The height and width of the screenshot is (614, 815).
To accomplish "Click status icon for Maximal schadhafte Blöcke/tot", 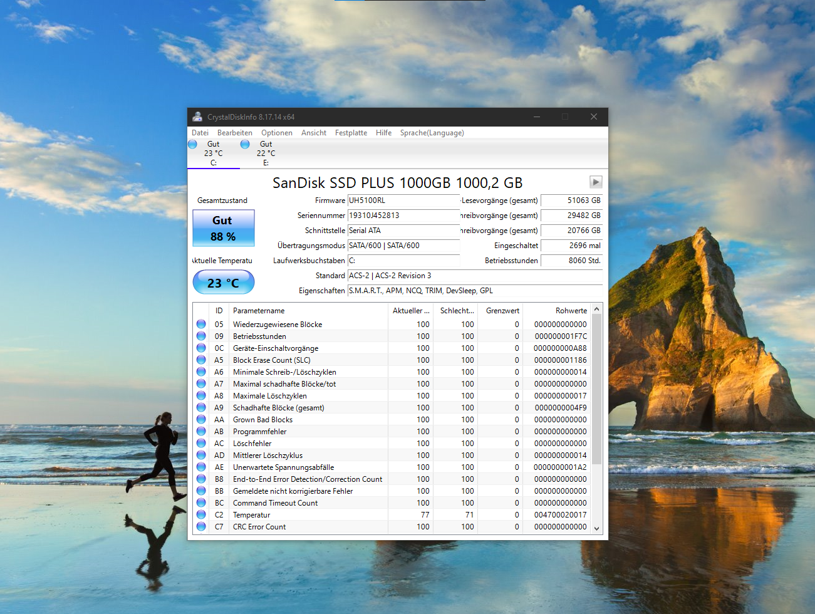I will click(201, 383).
